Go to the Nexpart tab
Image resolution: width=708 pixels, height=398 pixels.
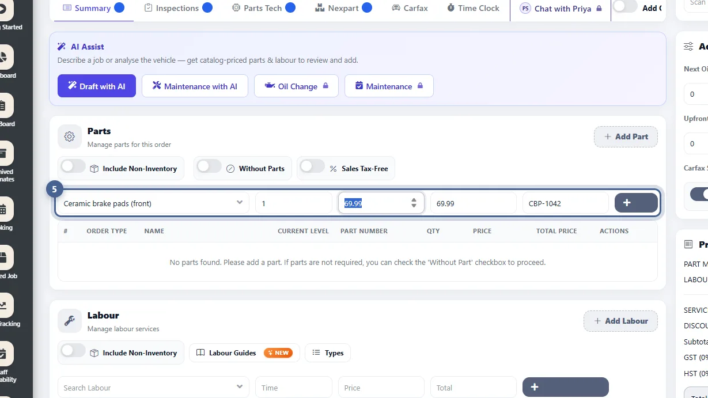[343, 8]
